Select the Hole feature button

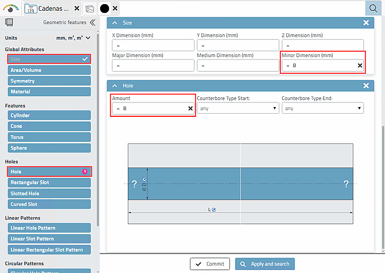[x=49, y=172]
